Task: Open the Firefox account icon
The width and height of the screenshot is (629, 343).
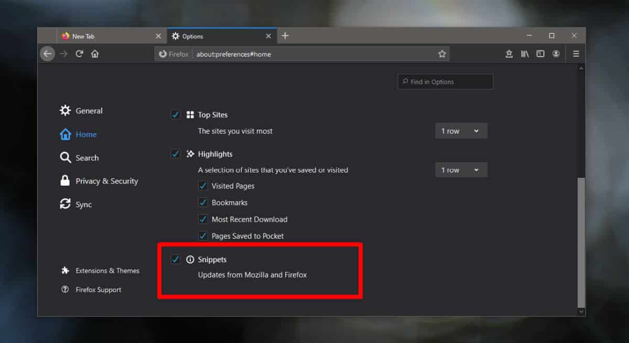Action: coord(556,53)
